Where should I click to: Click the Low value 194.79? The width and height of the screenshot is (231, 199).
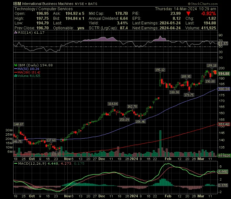coord(43,23)
